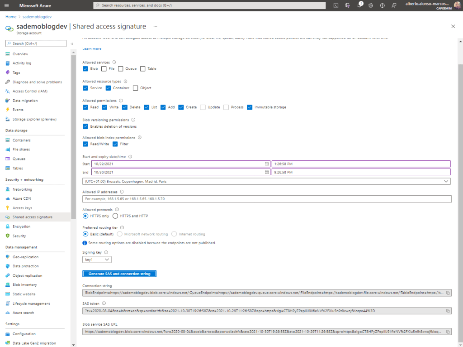463x347 pixels.
Task: Uncheck the Delete permission checkbox
Action: click(125, 107)
